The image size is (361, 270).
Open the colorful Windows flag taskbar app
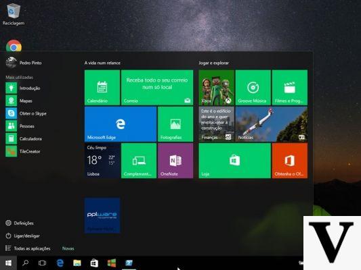112,263
